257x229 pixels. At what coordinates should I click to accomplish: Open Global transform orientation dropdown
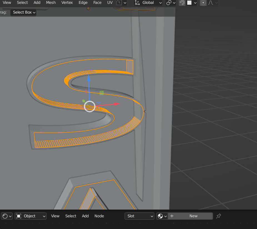[x=148, y=3]
